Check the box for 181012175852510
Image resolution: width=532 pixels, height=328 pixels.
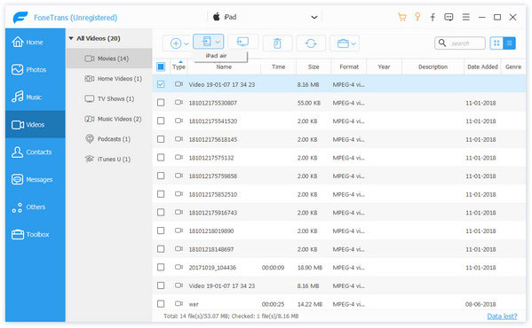(x=161, y=194)
